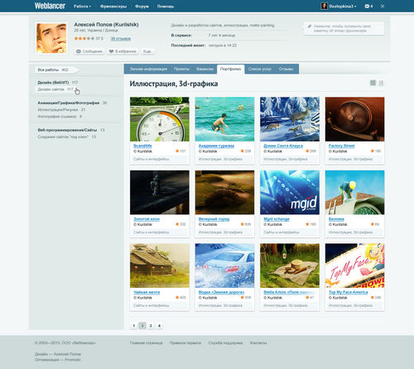The image size is (414, 369).
Task: Switch to list view of portfolio
Action: point(381,83)
